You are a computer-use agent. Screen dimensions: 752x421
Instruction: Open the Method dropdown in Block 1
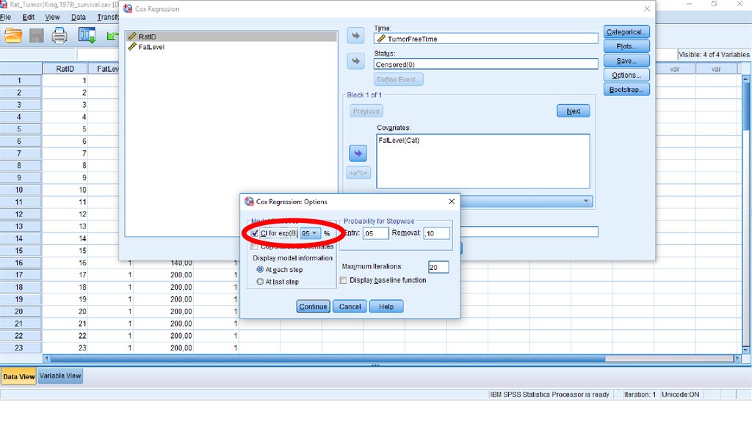coord(586,201)
